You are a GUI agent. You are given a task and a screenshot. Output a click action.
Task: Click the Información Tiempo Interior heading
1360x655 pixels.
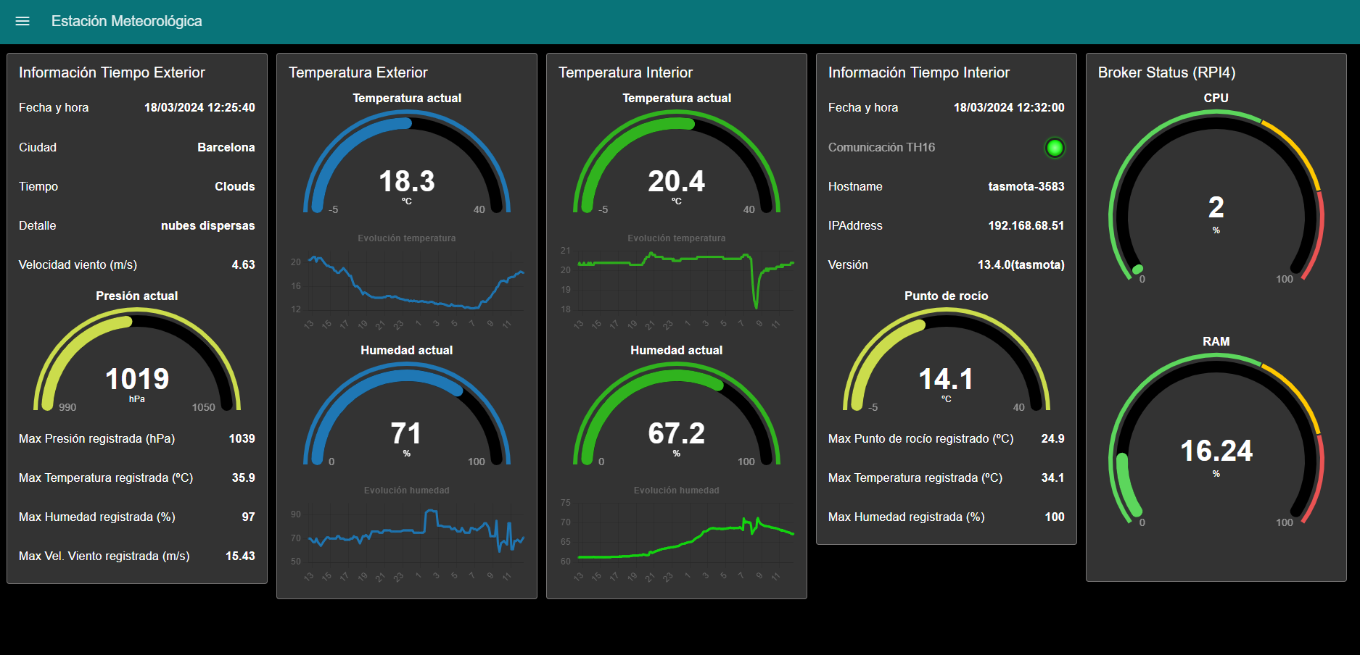point(919,72)
